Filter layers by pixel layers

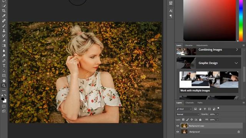195,109
